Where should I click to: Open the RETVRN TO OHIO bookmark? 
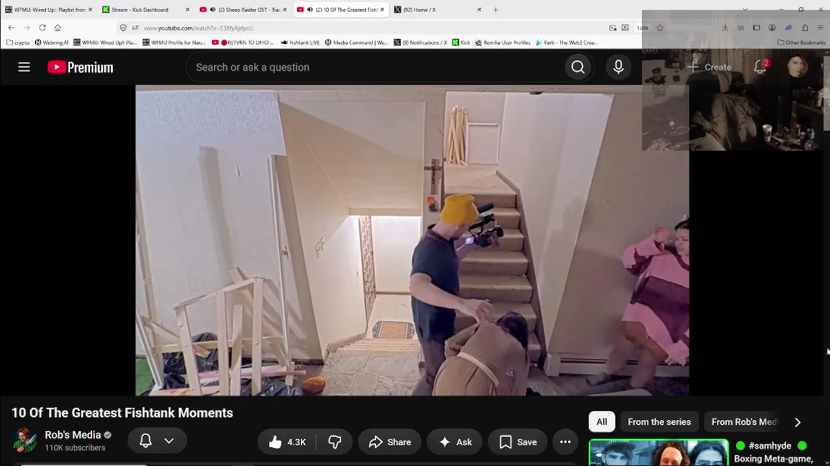click(x=244, y=43)
